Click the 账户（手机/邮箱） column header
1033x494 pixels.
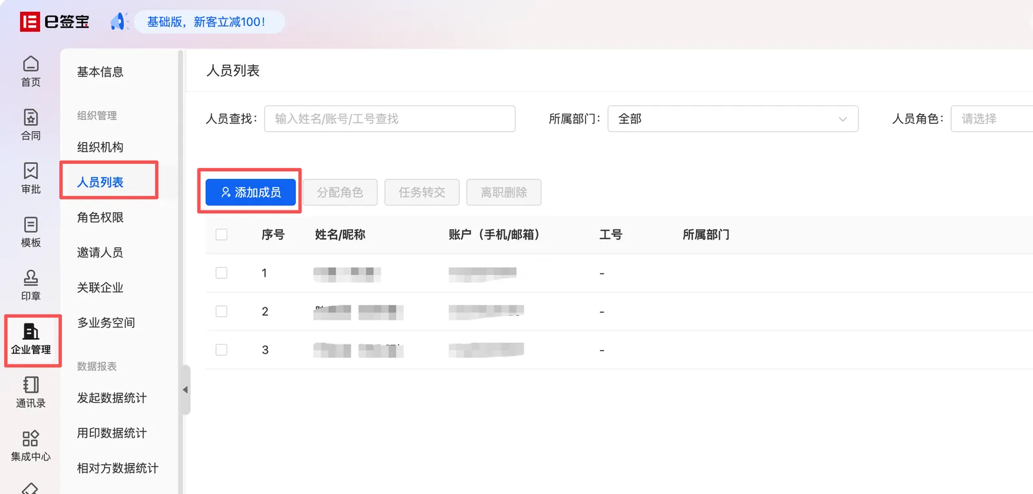pyautogui.click(x=494, y=234)
